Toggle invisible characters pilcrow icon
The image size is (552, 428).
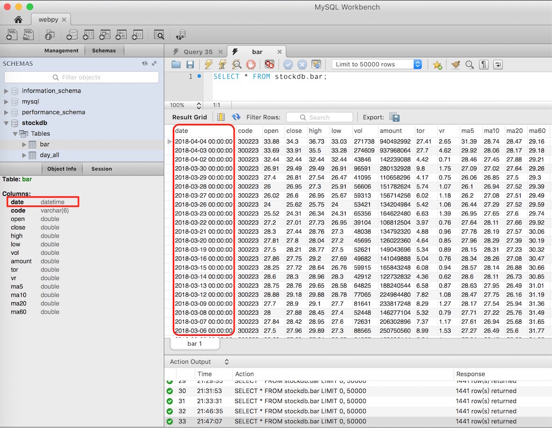(x=484, y=64)
